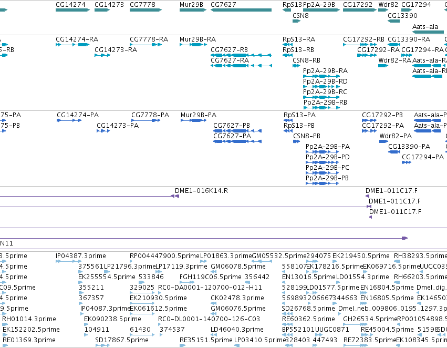Open protein CG14273-PA
The height and width of the screenshot is (348, 447).
(x=118, y=126)
